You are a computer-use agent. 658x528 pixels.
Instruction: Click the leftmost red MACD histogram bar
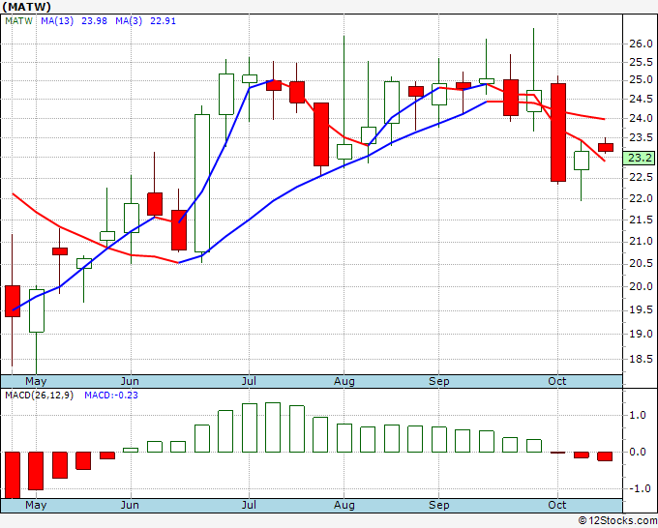[13, 475]
